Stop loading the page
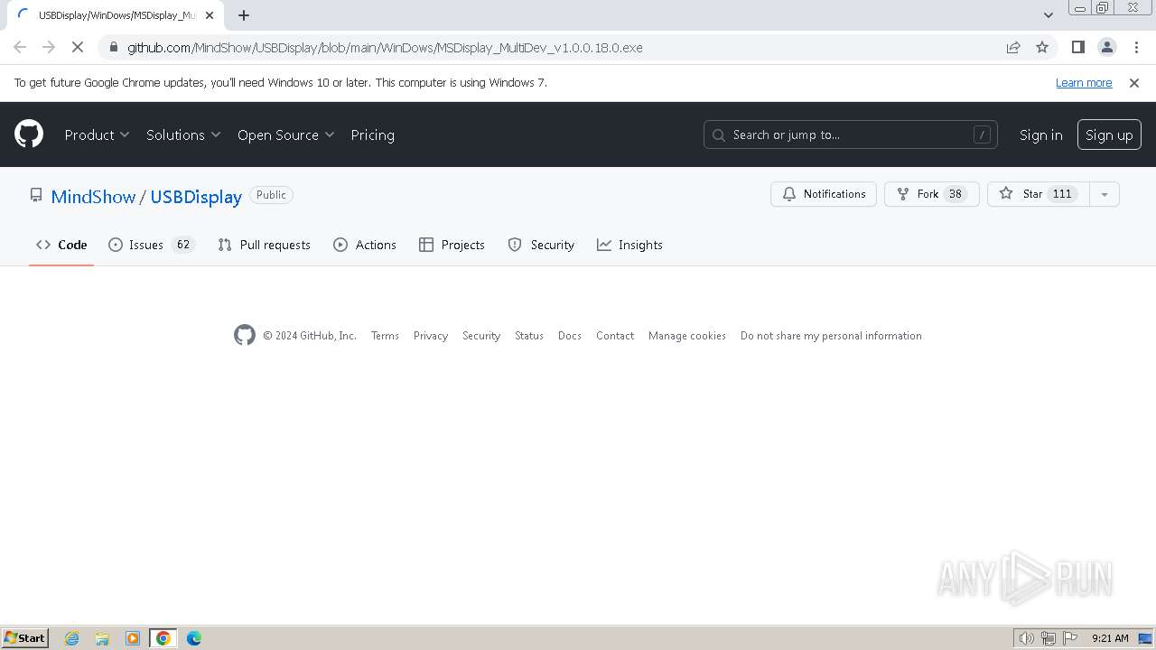1156x650 pixels. (x=78, y=47)
